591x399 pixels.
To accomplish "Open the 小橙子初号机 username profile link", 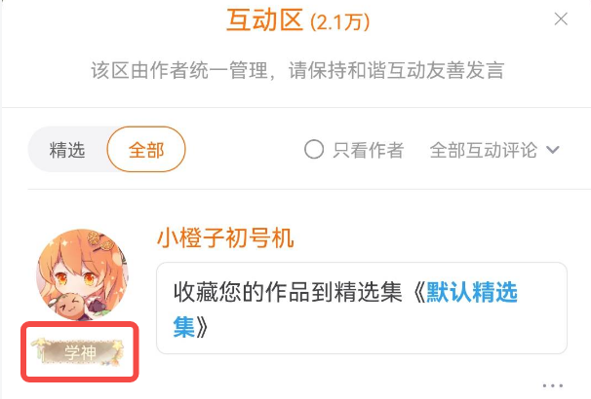I will [x=225, y=238].
